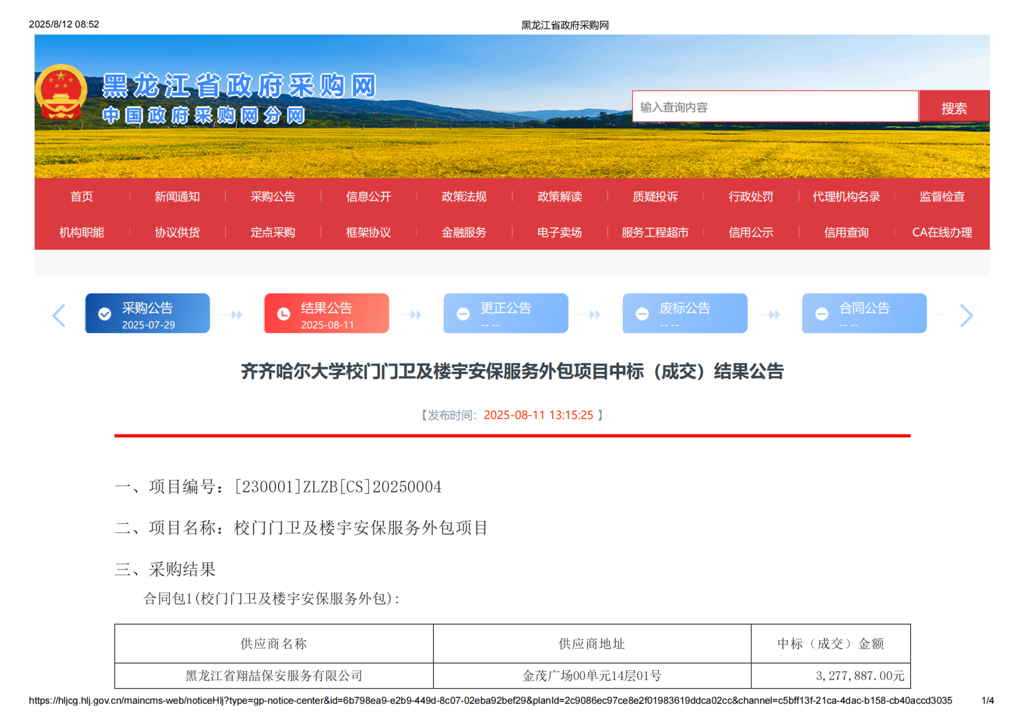Open 质疑投诉 navigation link
1024x723 pixels.
[x=655, y=196]
